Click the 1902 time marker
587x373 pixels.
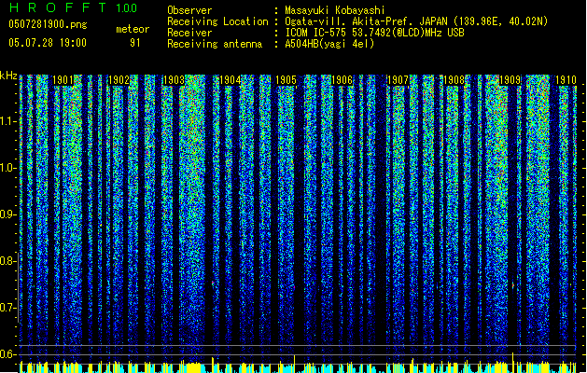pos(119,80)
